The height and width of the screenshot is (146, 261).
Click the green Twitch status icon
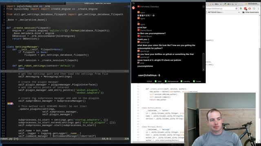(156, 81)
